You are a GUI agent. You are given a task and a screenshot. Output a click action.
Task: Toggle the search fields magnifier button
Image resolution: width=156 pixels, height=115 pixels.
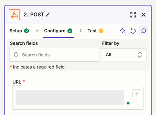click(144, 31)
